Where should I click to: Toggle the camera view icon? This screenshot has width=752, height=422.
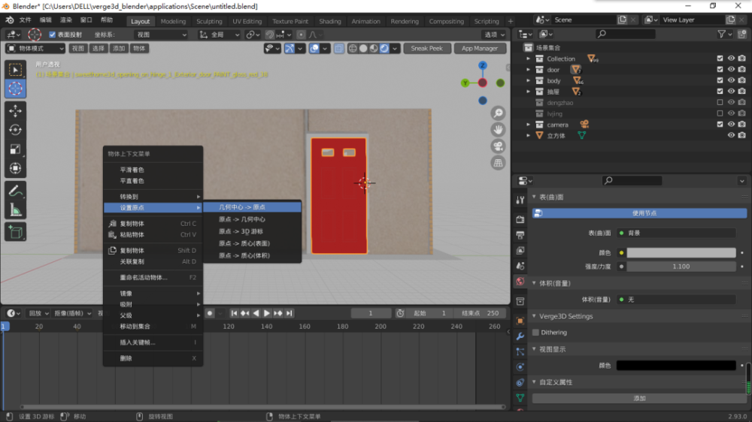(499, 146)
